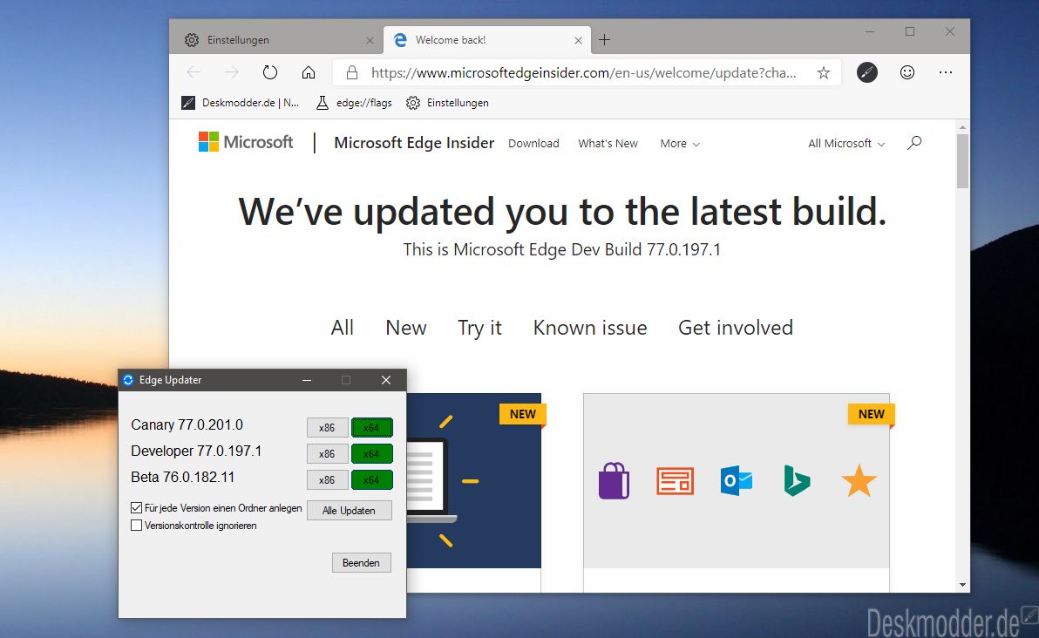Select the Get involved filter
The image size is (1039, 638).
pyautogui.click(x=736, y=328)
